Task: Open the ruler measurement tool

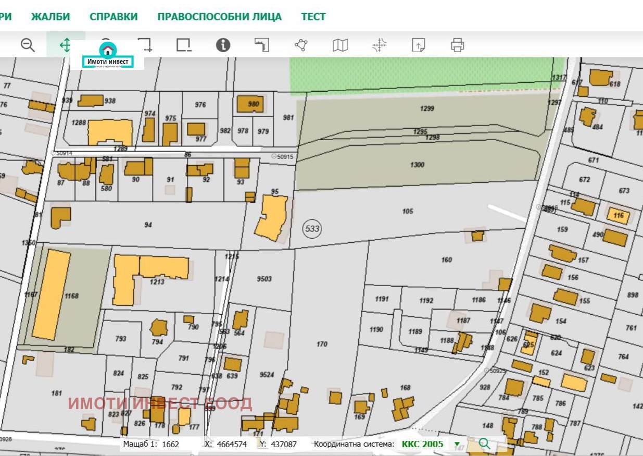Action: pyautogui.click(x=262, y=45)
